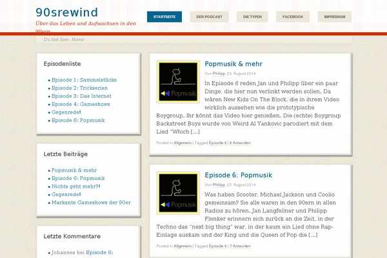Open Markante Gameshows der 90er link
The image size is (387, 258).
pos(91,203)
